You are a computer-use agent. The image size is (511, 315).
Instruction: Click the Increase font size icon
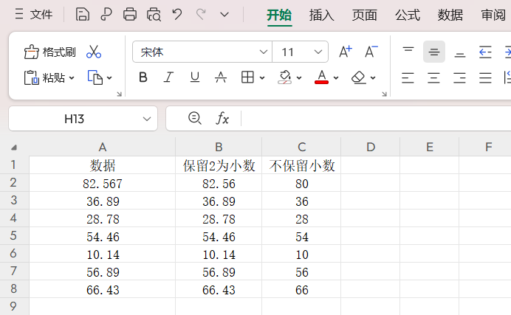coord(345,52)
